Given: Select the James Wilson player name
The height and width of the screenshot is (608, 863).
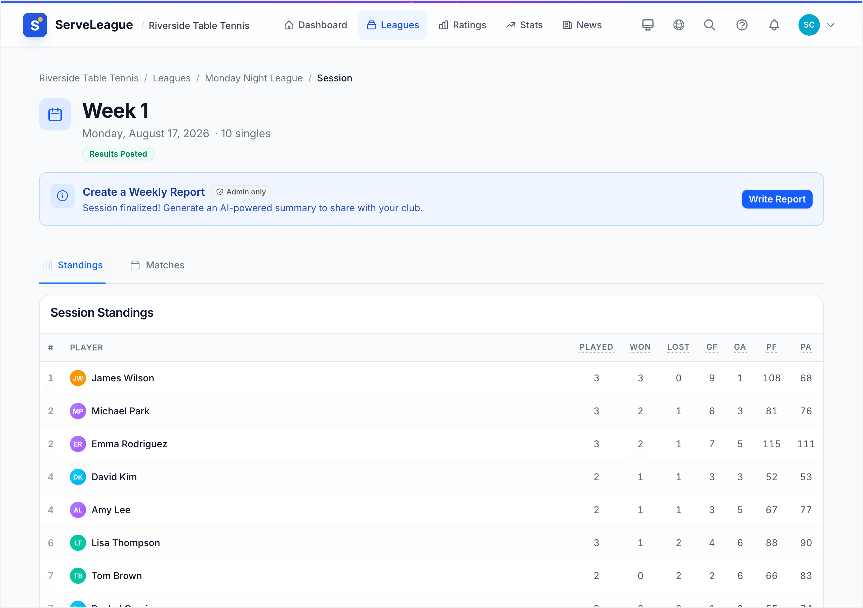Looking at the screenshot, I should (123, 378).
